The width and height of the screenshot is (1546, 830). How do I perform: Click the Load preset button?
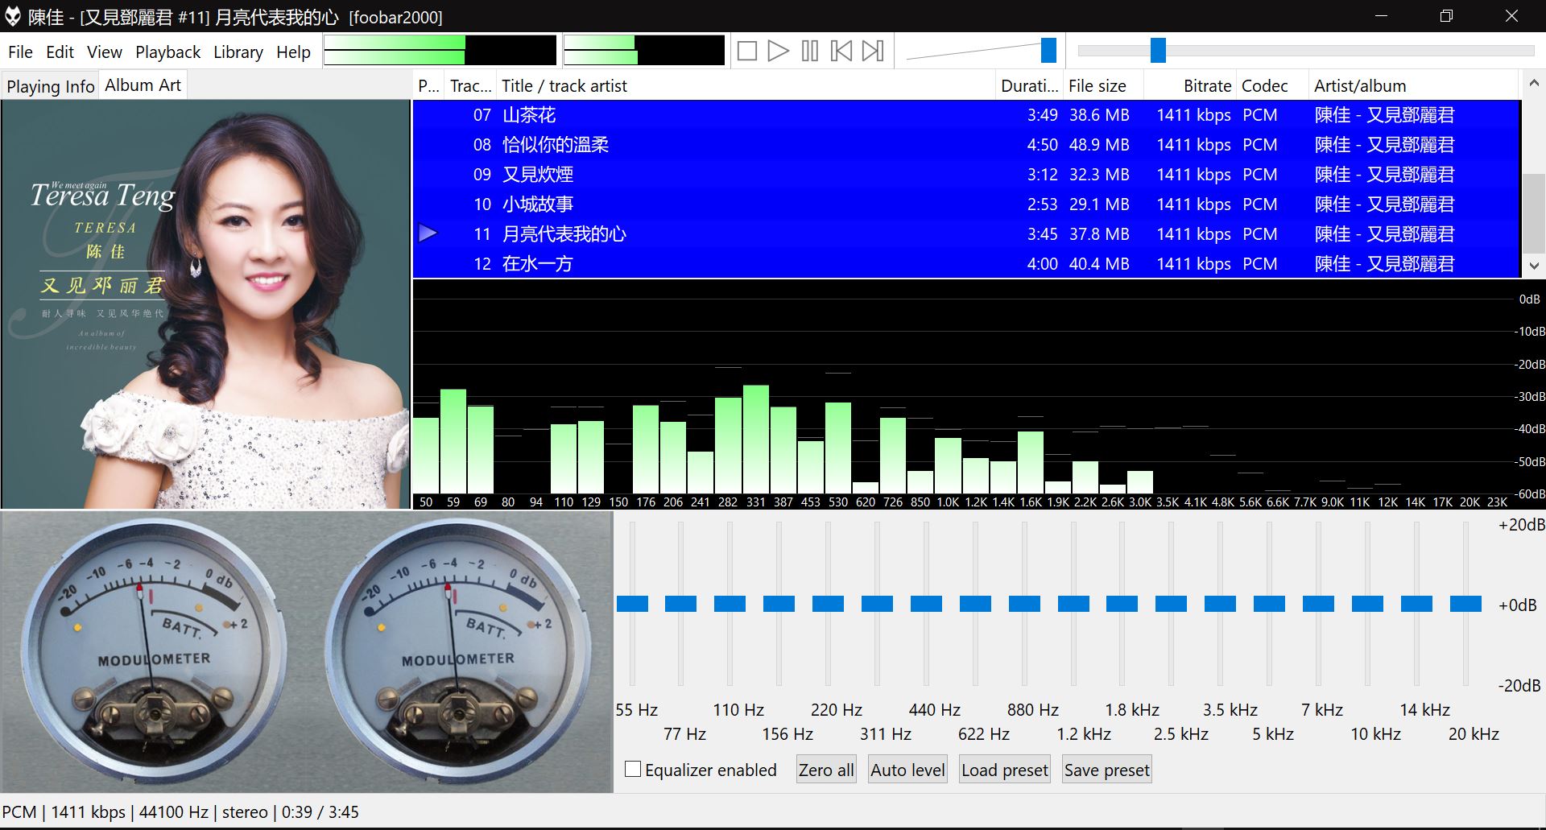click(1005, 770)
